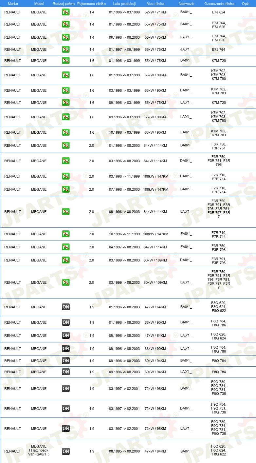This screenshot has height=463, width=256.
Task: Click the Rodzaj paliwa column header
Action: click(64, 4)
